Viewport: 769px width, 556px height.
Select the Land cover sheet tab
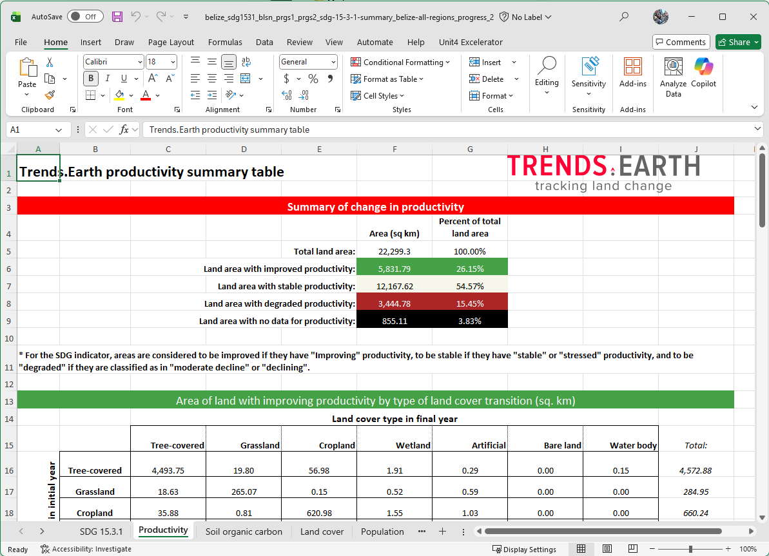click(322, 532)
